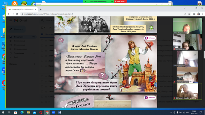
Task: Open Chrome side panel
Action: (x=194, y=14)
